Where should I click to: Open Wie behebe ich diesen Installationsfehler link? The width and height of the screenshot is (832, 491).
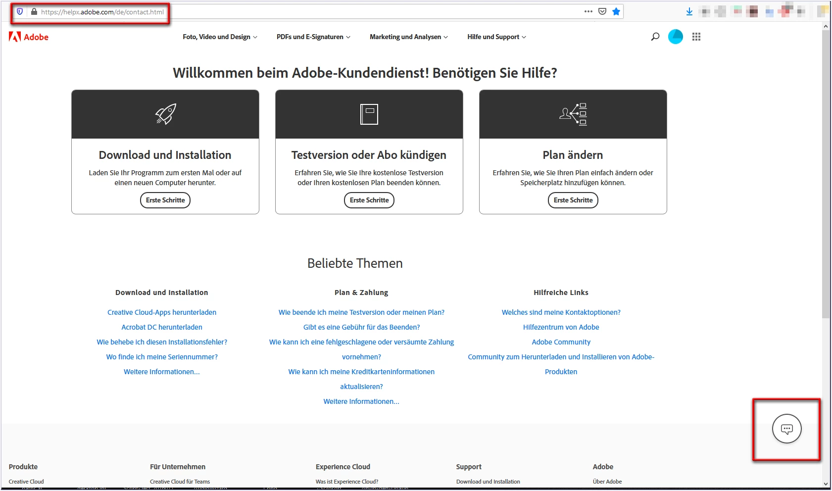[x=162, y=342]
